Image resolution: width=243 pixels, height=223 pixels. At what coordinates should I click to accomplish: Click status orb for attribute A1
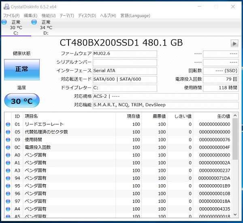click(8, 163)
